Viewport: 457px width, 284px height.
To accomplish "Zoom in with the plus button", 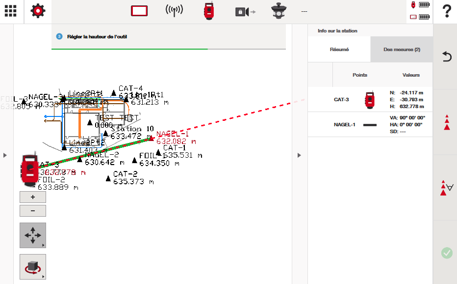I will click(33, 197).
